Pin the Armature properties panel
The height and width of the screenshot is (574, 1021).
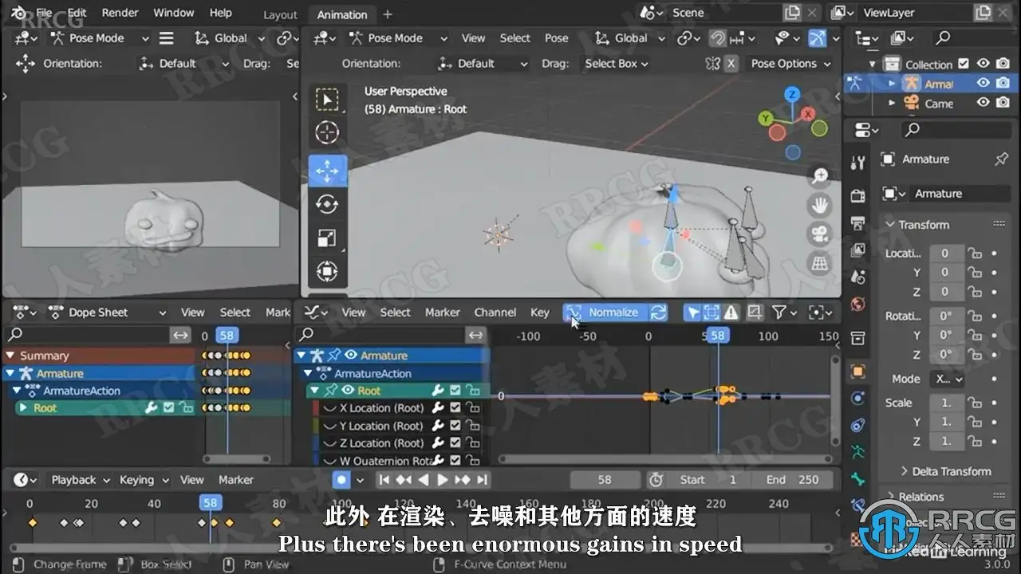pyautogui.click(x=1002, y=159)
